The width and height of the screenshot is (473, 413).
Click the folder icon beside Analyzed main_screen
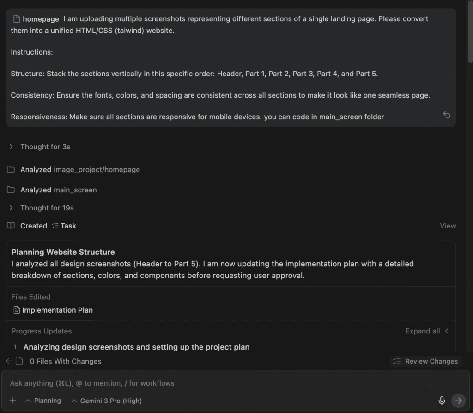11,190
